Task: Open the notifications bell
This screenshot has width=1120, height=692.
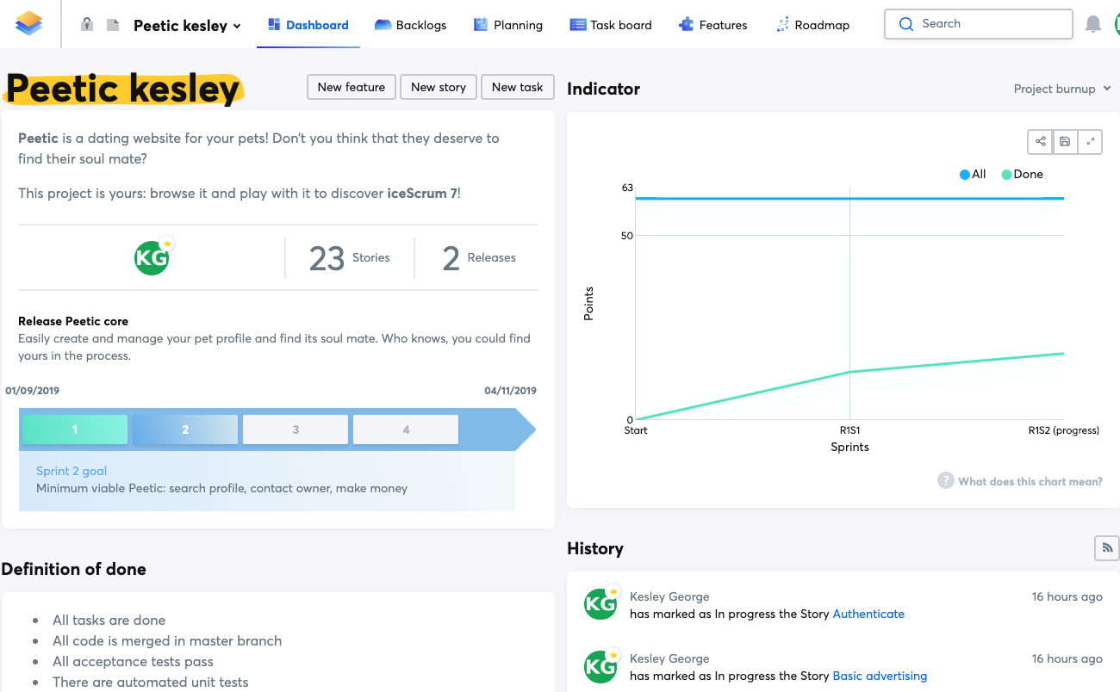Action: pos(1093,24)
